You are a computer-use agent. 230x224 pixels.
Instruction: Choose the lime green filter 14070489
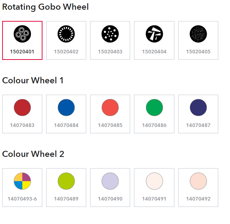(66, 188)
